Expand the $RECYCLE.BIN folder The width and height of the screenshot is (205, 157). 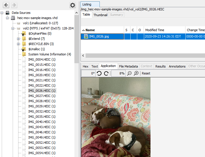point(18,44)
